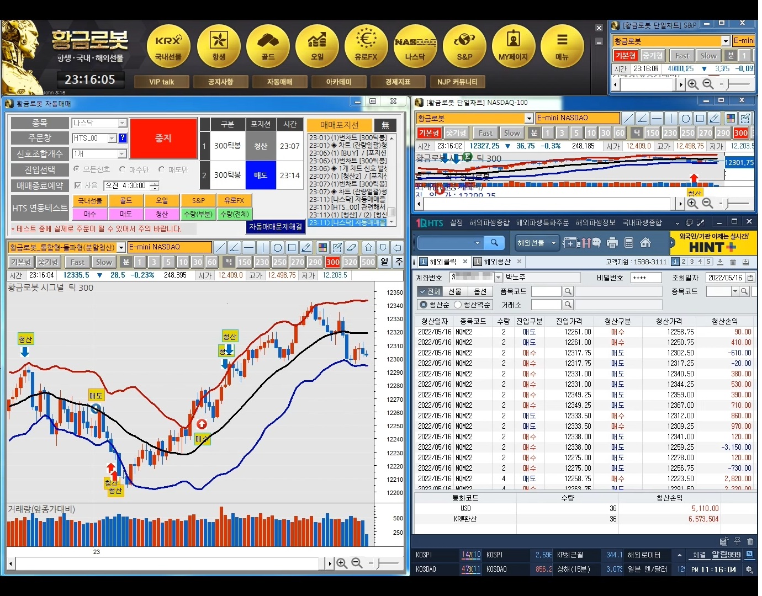Select diagonal line draw tool in main chart
Screen dimensions: 762x596
(220, 247)
